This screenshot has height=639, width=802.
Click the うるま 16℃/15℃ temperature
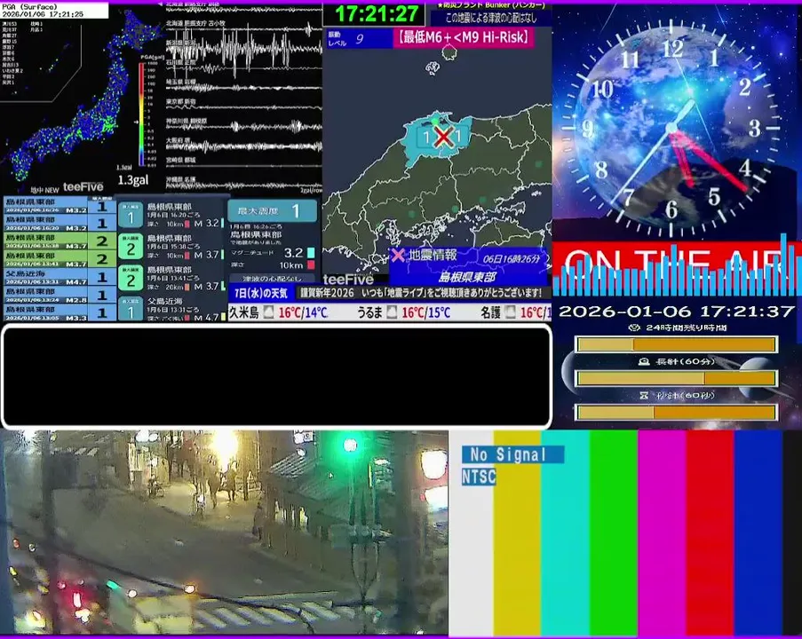[426, 312]
